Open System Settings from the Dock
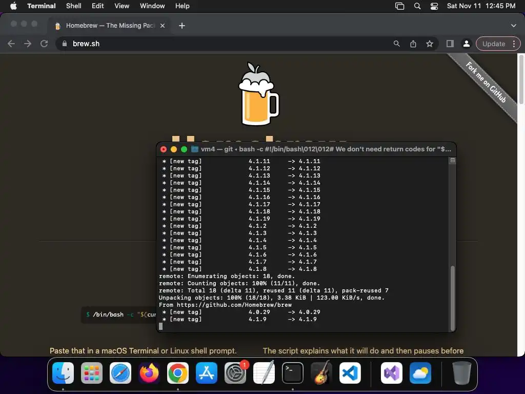Image resolution: width=525 pixels, height=394 pixels. [235, 373]
